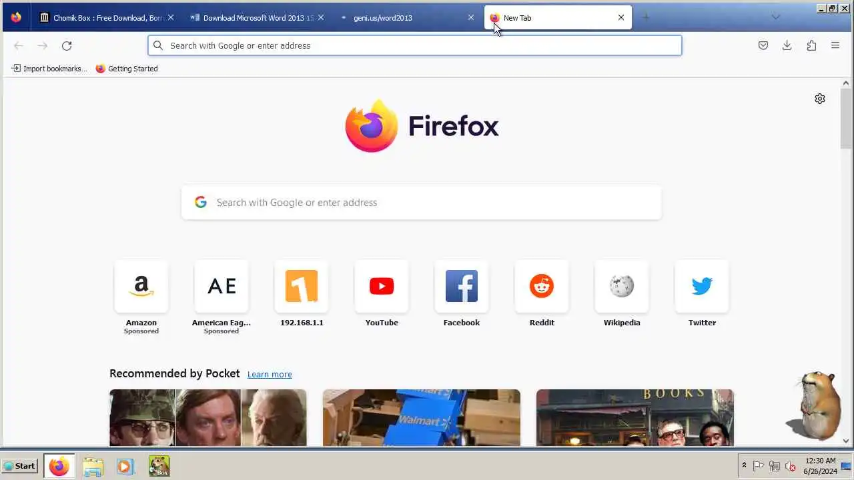Open the Getting Started bookmark

(x=127, y=69)
